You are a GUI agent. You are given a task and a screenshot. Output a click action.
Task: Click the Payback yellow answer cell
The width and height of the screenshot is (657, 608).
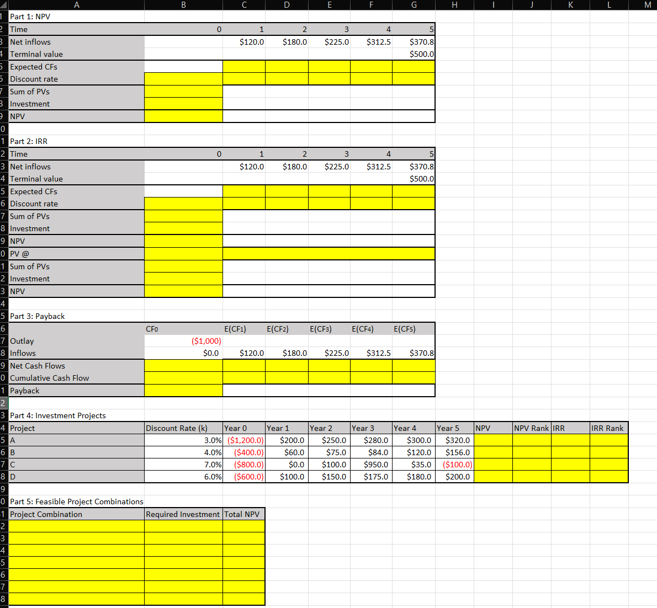(183, 390)
